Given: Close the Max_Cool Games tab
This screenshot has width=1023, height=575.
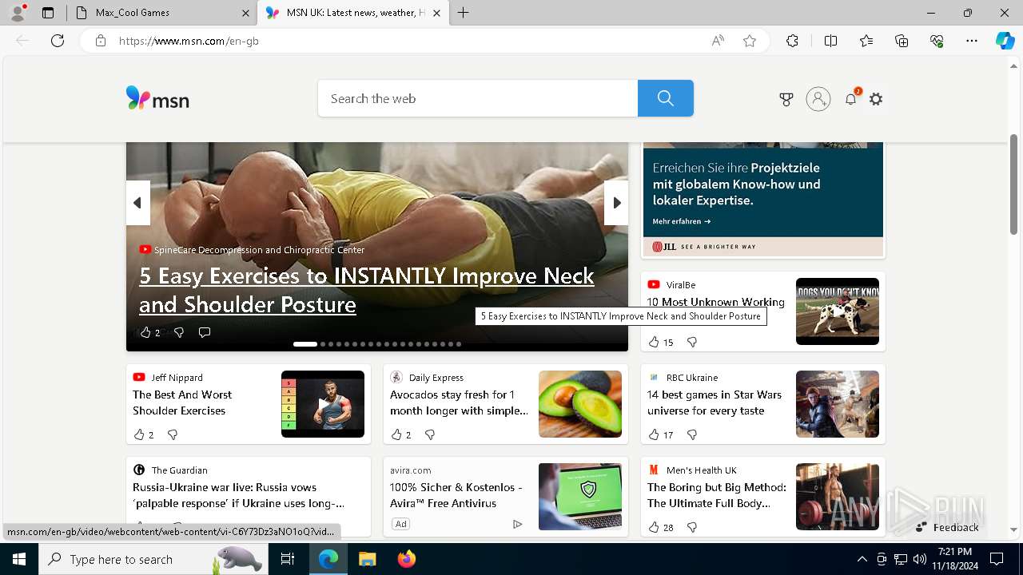Looking at the screenshot, I should click(245, 13).
